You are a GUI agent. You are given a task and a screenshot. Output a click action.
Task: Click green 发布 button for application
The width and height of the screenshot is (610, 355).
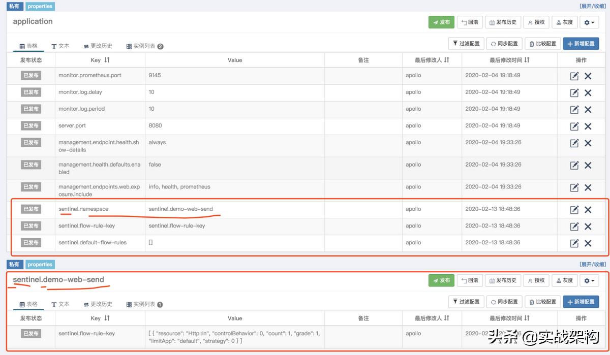pyautogui.click(x=441, y=22)
